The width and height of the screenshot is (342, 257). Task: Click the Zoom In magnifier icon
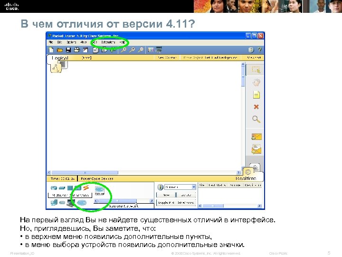[123, 50]
